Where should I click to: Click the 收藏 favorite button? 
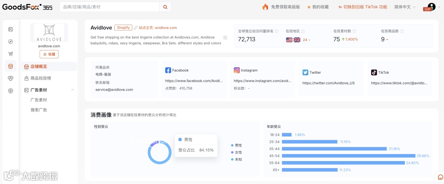[49, 54]
